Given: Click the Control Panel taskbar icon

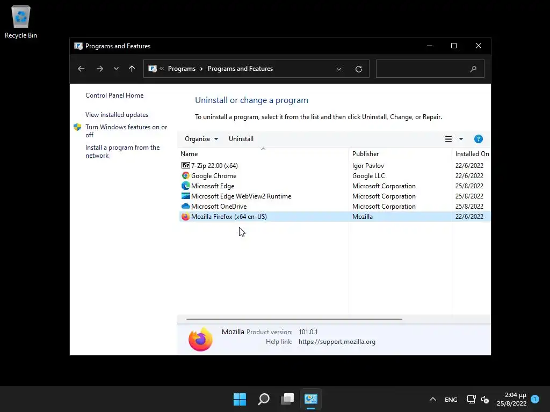Looking at the screenshot, I should point(311,399).
